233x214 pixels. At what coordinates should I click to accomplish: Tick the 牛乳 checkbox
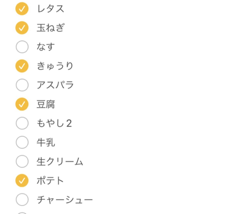[22, 142]
